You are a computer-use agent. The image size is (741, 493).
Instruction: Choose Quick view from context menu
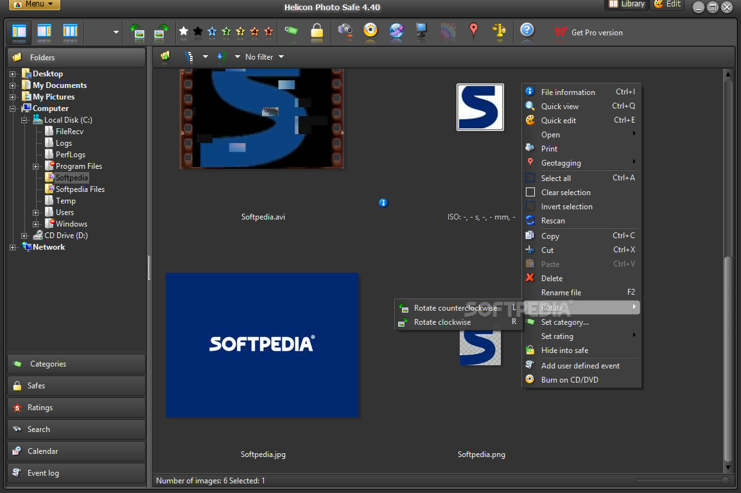tap(581, 107)
